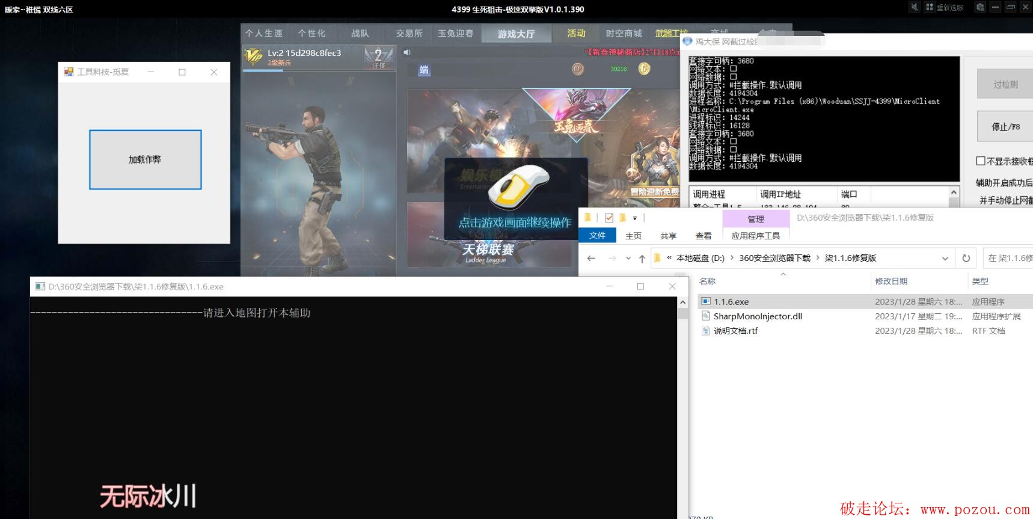Open the 玉兔迎春 tab

click(455, 33)
